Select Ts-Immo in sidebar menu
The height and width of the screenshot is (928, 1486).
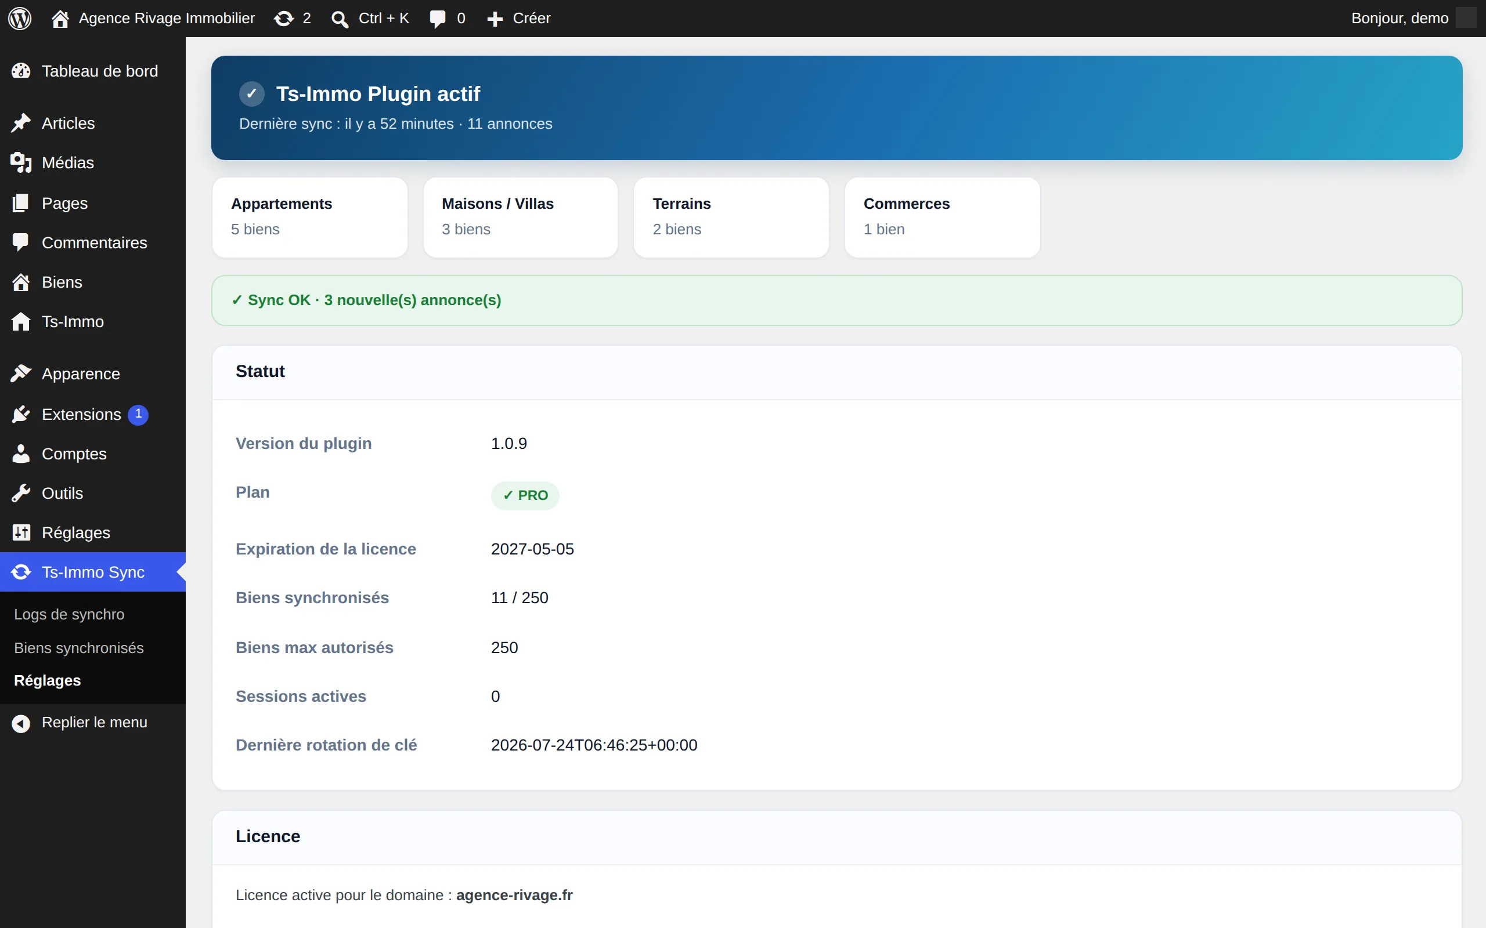click(x=93, y=321)
